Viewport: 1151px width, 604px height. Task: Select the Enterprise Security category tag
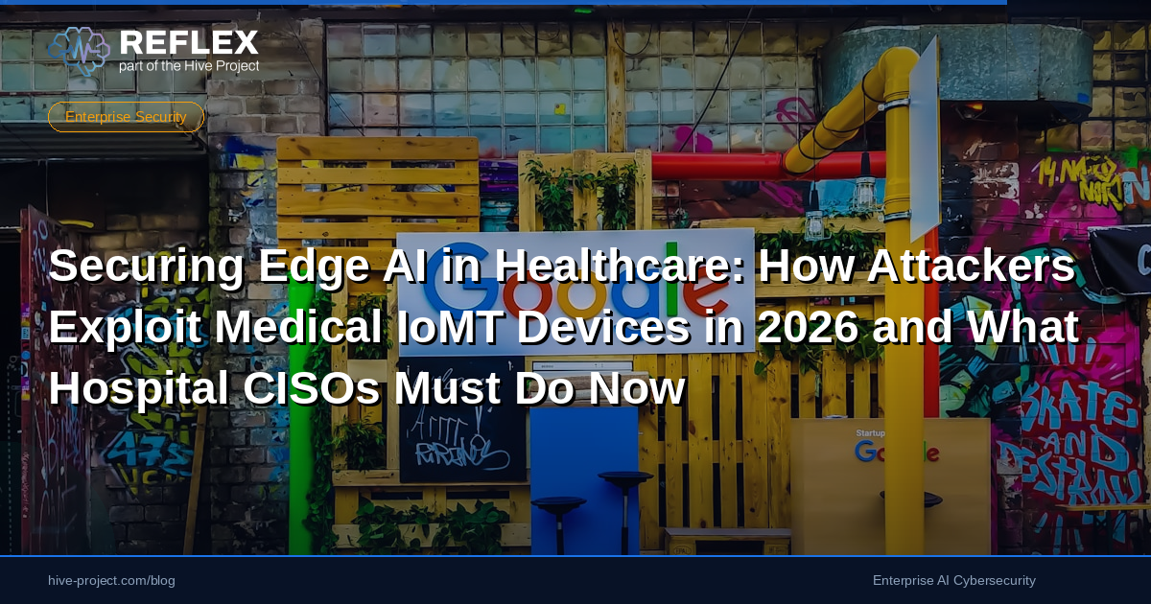126,117
